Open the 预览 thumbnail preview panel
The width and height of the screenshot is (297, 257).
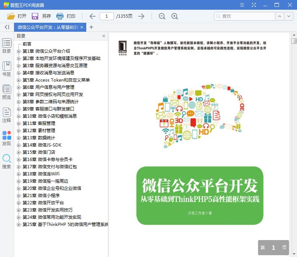(x=6, y=92)
